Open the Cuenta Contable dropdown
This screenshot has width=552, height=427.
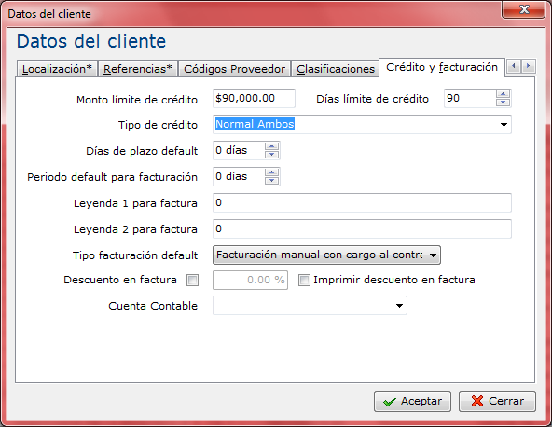click(399, 306)
